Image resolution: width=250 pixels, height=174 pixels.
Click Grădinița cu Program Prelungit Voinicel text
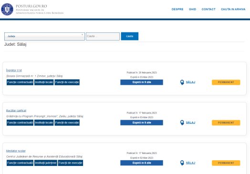(45, 116)
